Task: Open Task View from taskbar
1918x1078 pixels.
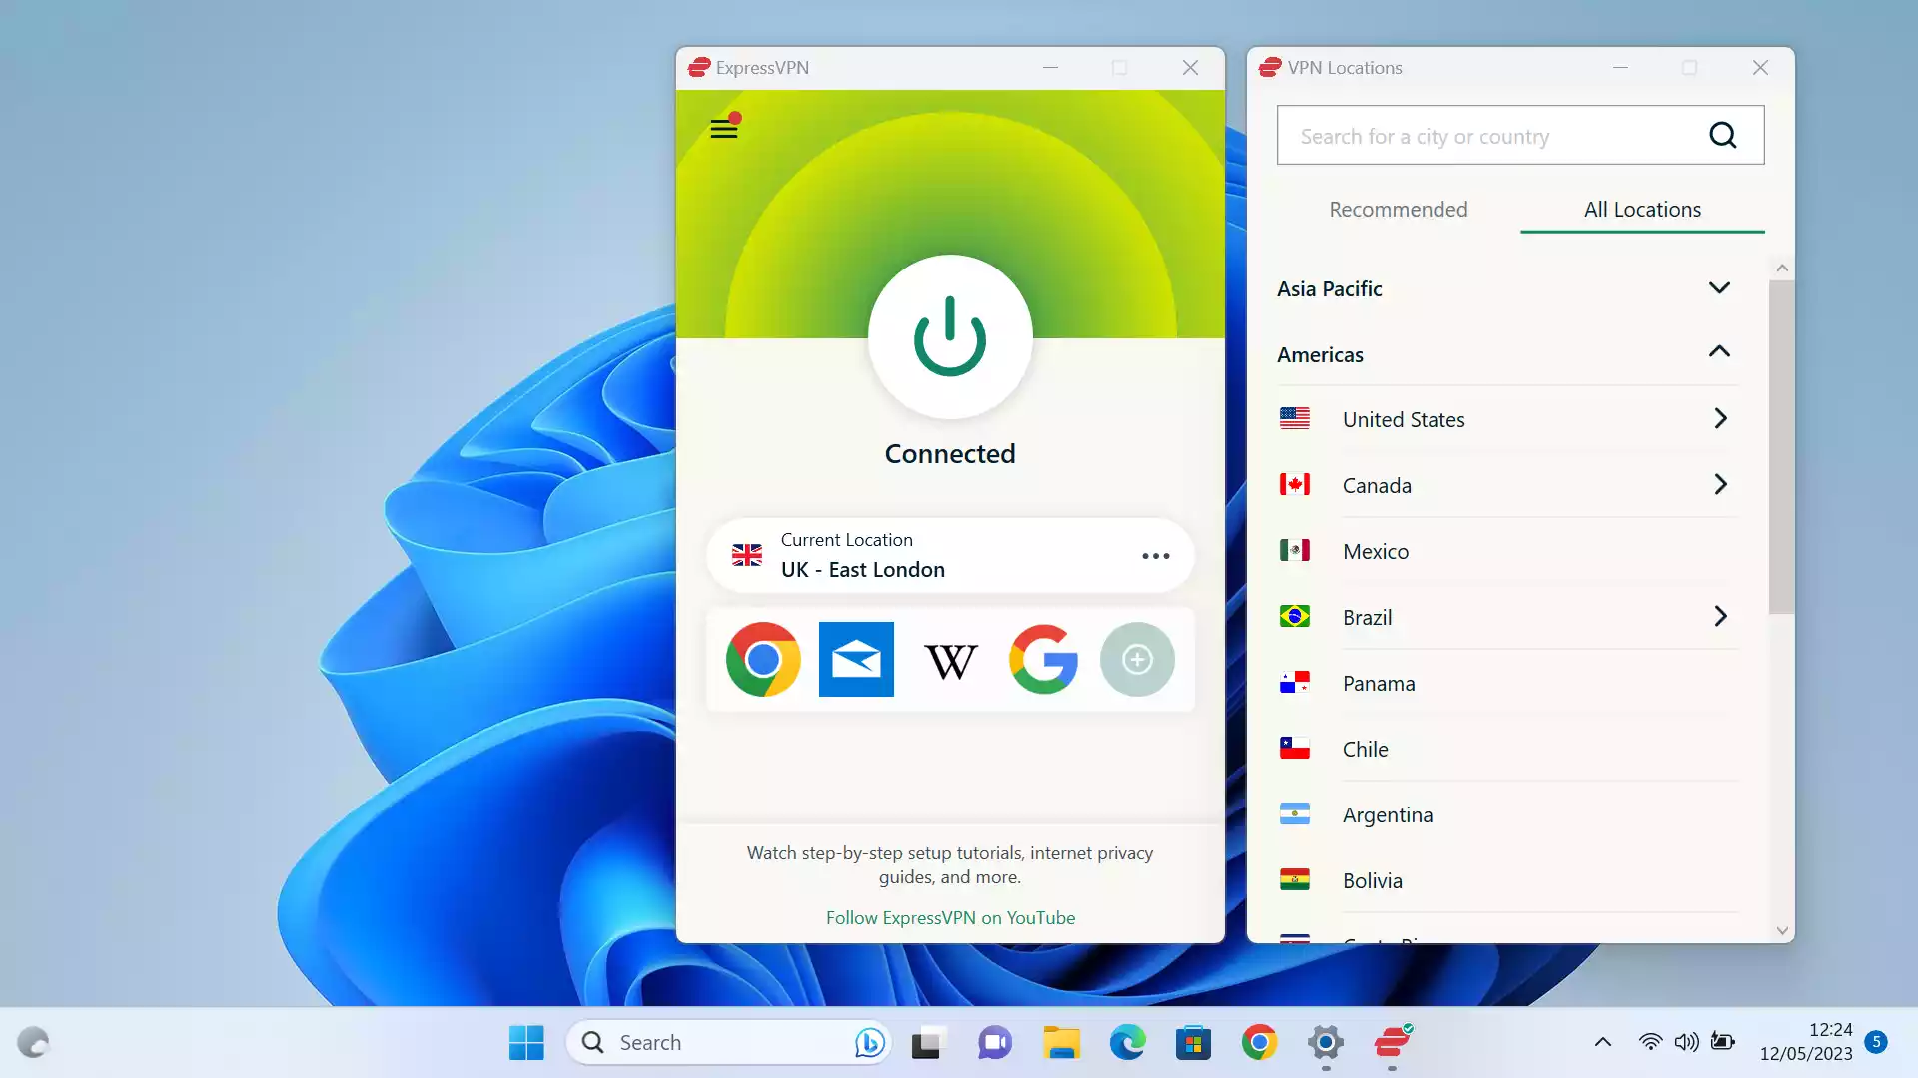Action: (x=928, y=1042)
